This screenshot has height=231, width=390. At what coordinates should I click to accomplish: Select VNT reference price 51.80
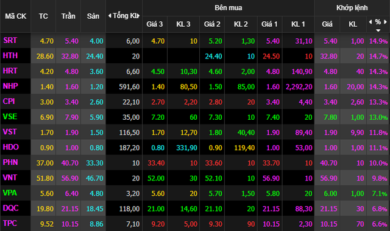pos(45,178)
